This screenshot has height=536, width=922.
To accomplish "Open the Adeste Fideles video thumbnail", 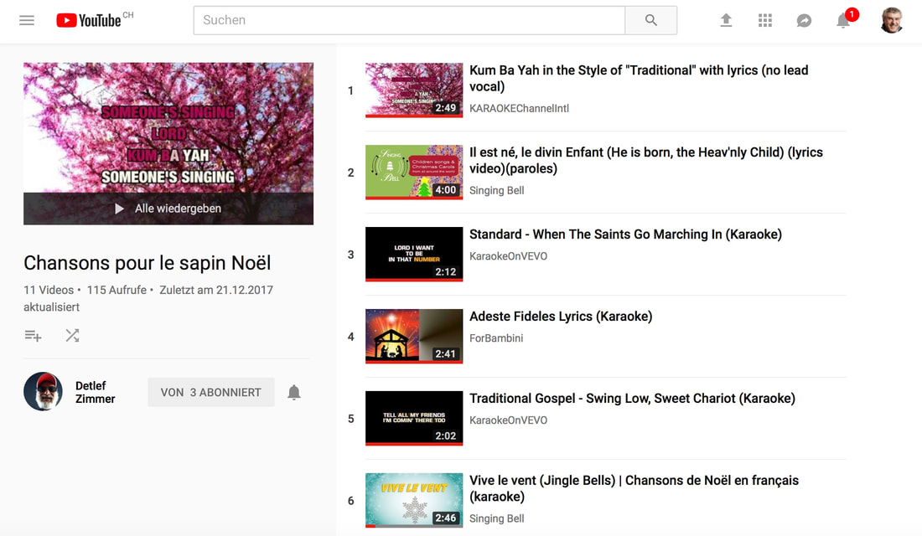I will 414,336.
